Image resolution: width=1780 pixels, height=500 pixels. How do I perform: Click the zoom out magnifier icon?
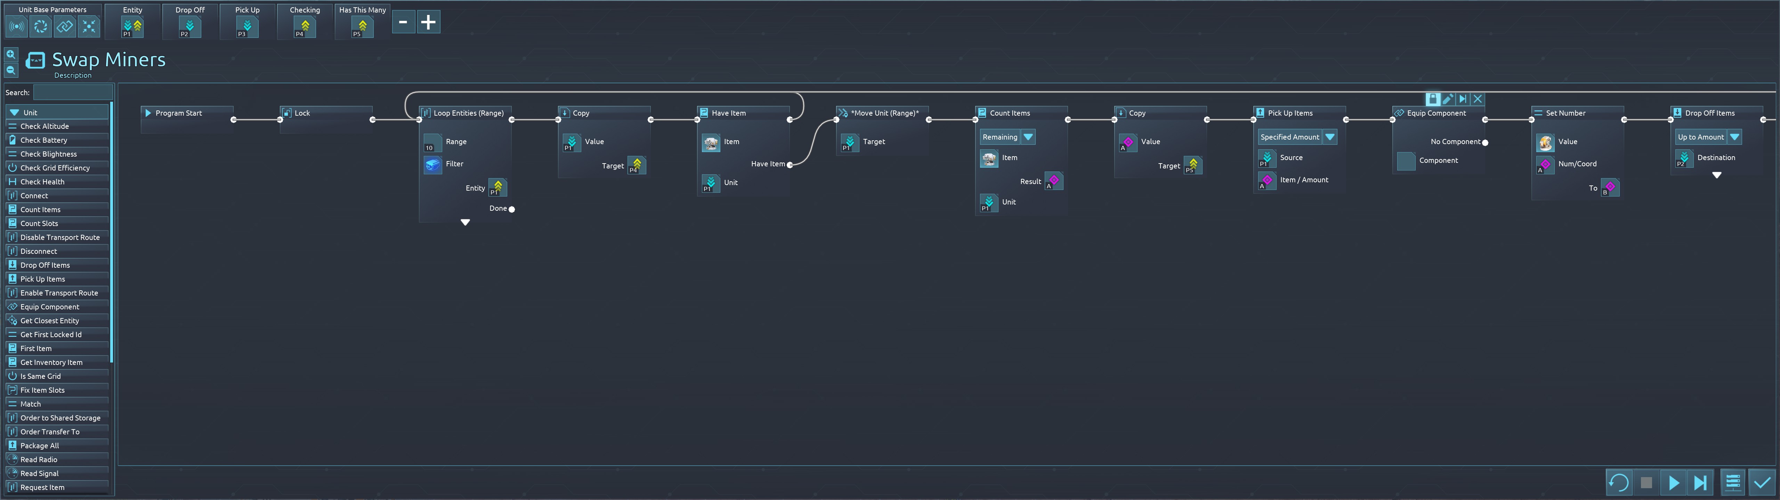11,70
